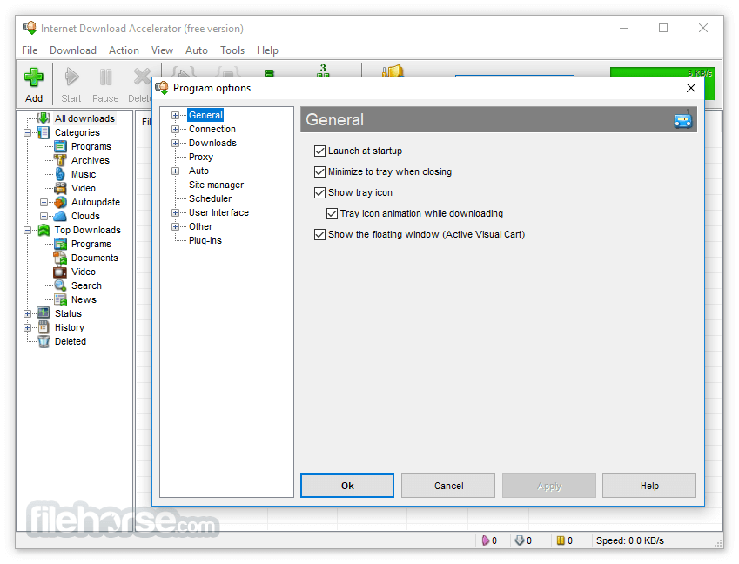Screen dimensions: 739x564
Task: Open the View menu
Action: pyautogui.click(x=162, y=50)
